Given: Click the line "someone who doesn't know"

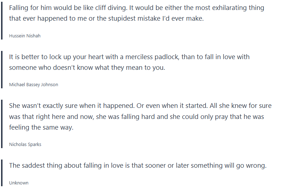Looking at the screenshot, I should (87, 68).
